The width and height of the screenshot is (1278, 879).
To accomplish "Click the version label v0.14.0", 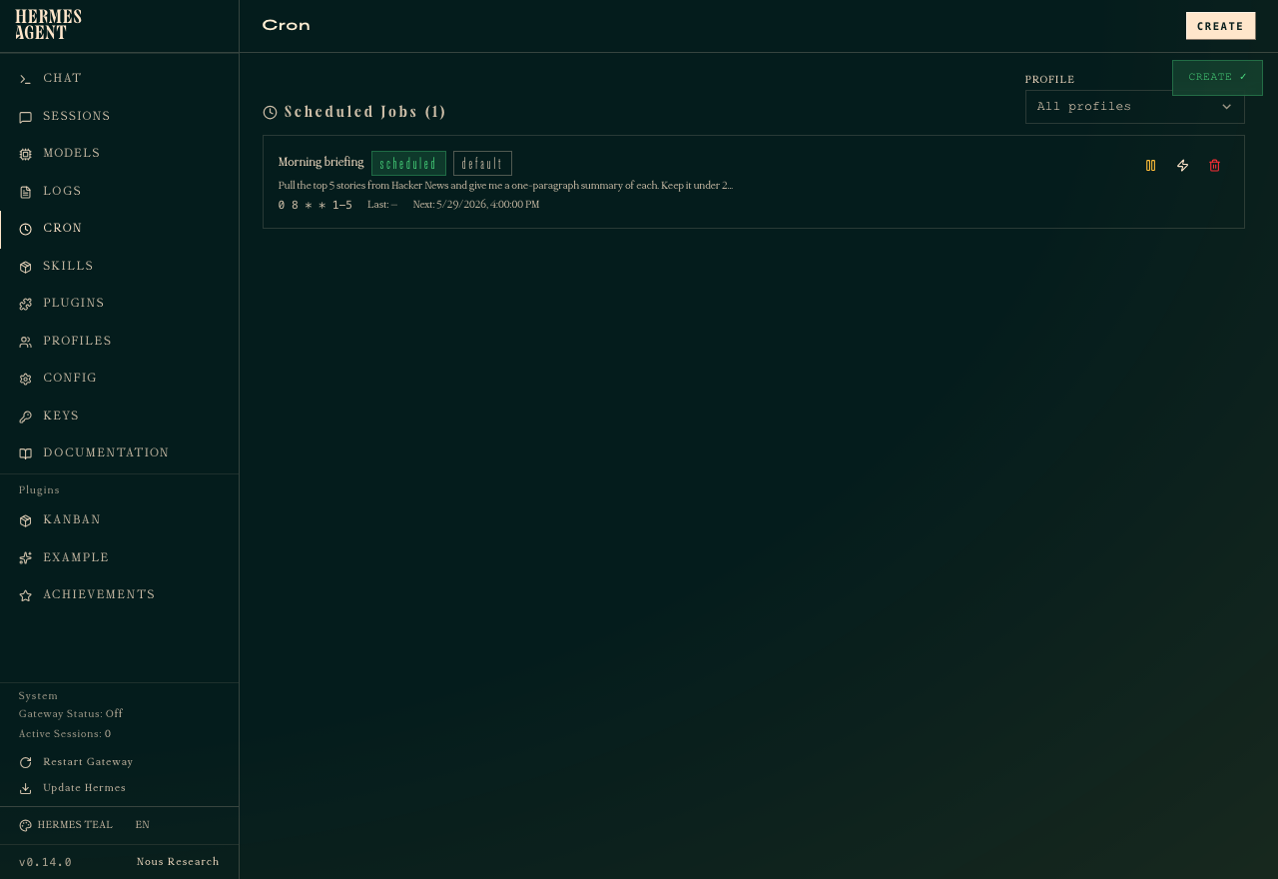I will click(x=45, y=862).
